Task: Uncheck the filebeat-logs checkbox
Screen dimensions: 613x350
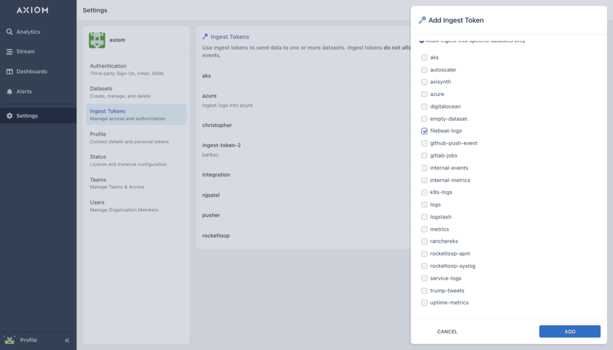Action: (x=424, y=131)
